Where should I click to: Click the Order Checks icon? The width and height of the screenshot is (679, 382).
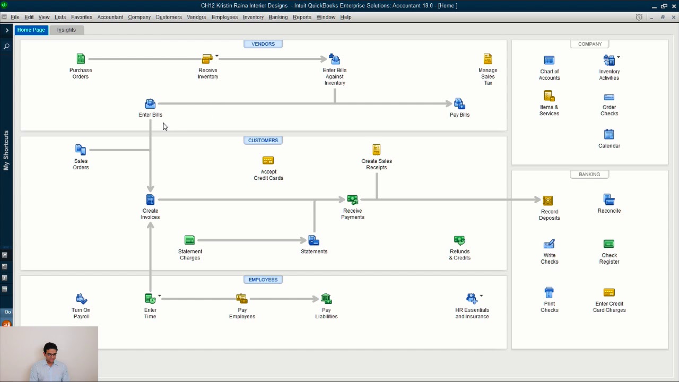[x=609, y=98]
